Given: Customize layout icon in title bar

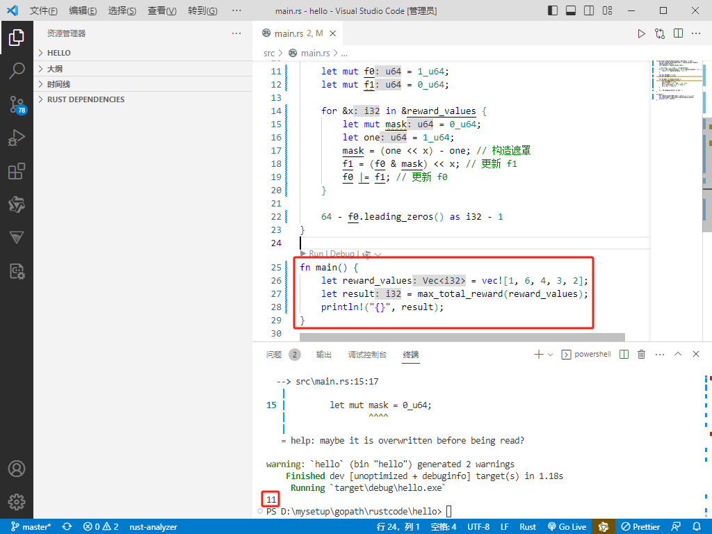Looking at the screenshot, I should [x=607, y=10].
